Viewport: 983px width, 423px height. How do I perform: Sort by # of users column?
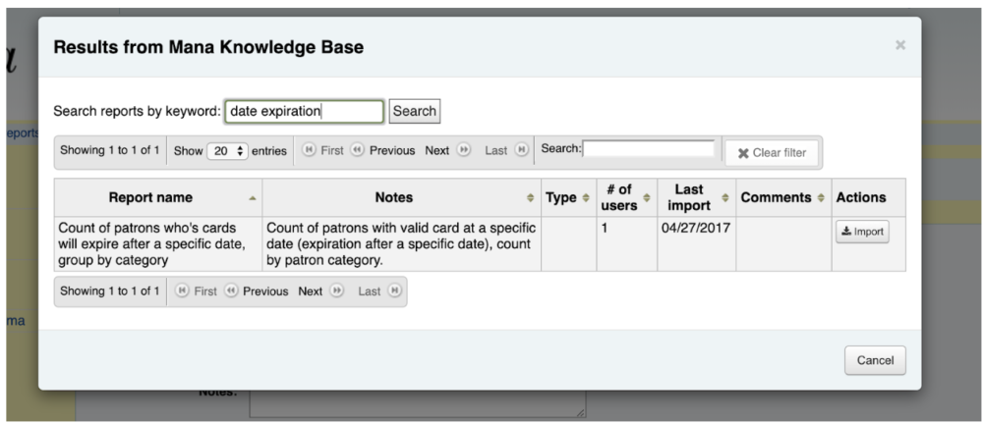pos(627,197)
